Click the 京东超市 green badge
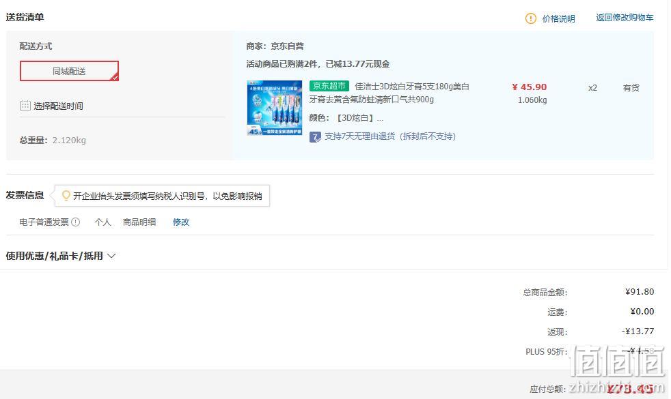Screen dimensions: 671x399 [x=329, y=86]
